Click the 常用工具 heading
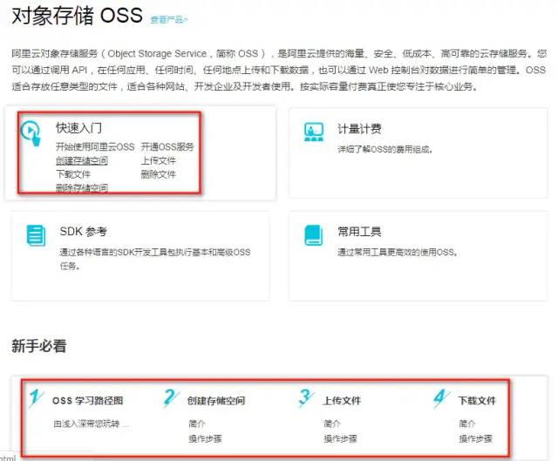The width and height of the screenshot is (558, 461). pyautogui.click(x=359, y=232)
